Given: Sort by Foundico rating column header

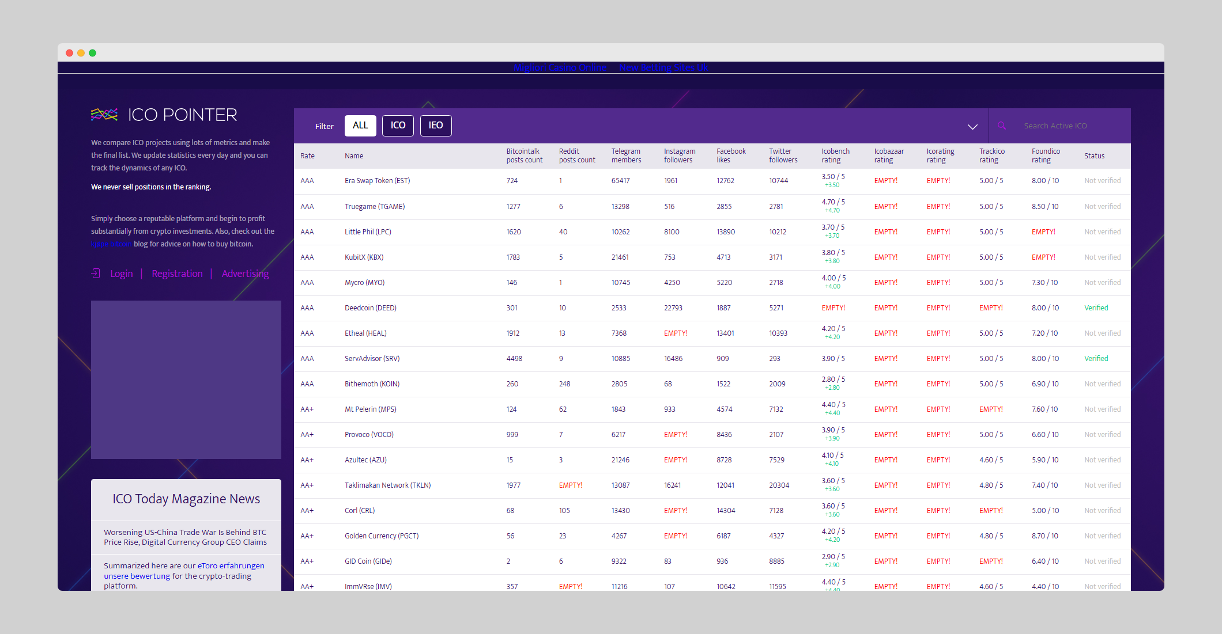Looking at the screenshot, I should (x=1046, y=155).
